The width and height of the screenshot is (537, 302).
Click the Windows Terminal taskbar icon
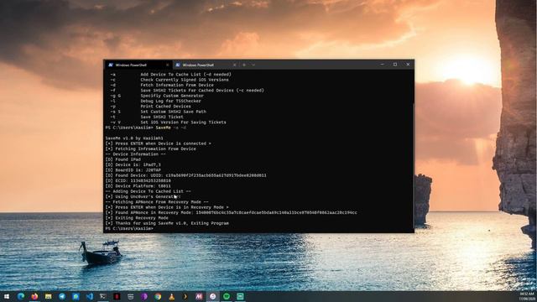103,296
